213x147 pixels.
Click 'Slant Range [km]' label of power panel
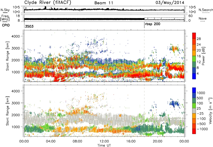pos(7,56)
